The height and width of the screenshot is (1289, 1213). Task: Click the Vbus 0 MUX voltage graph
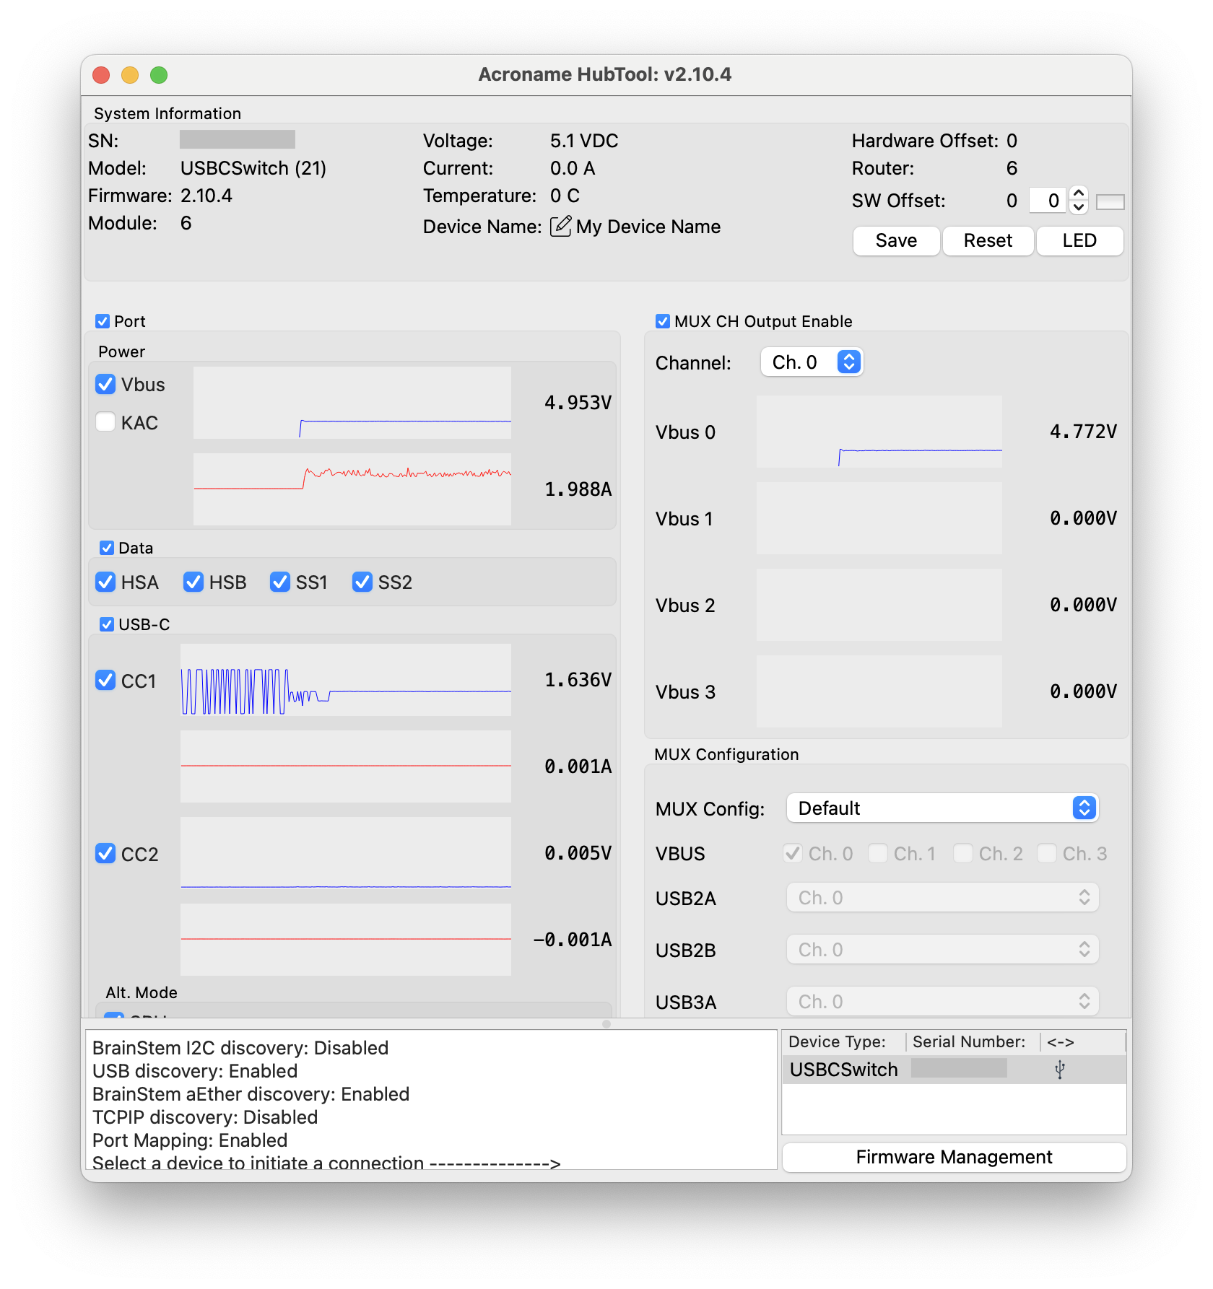point(879,432)
